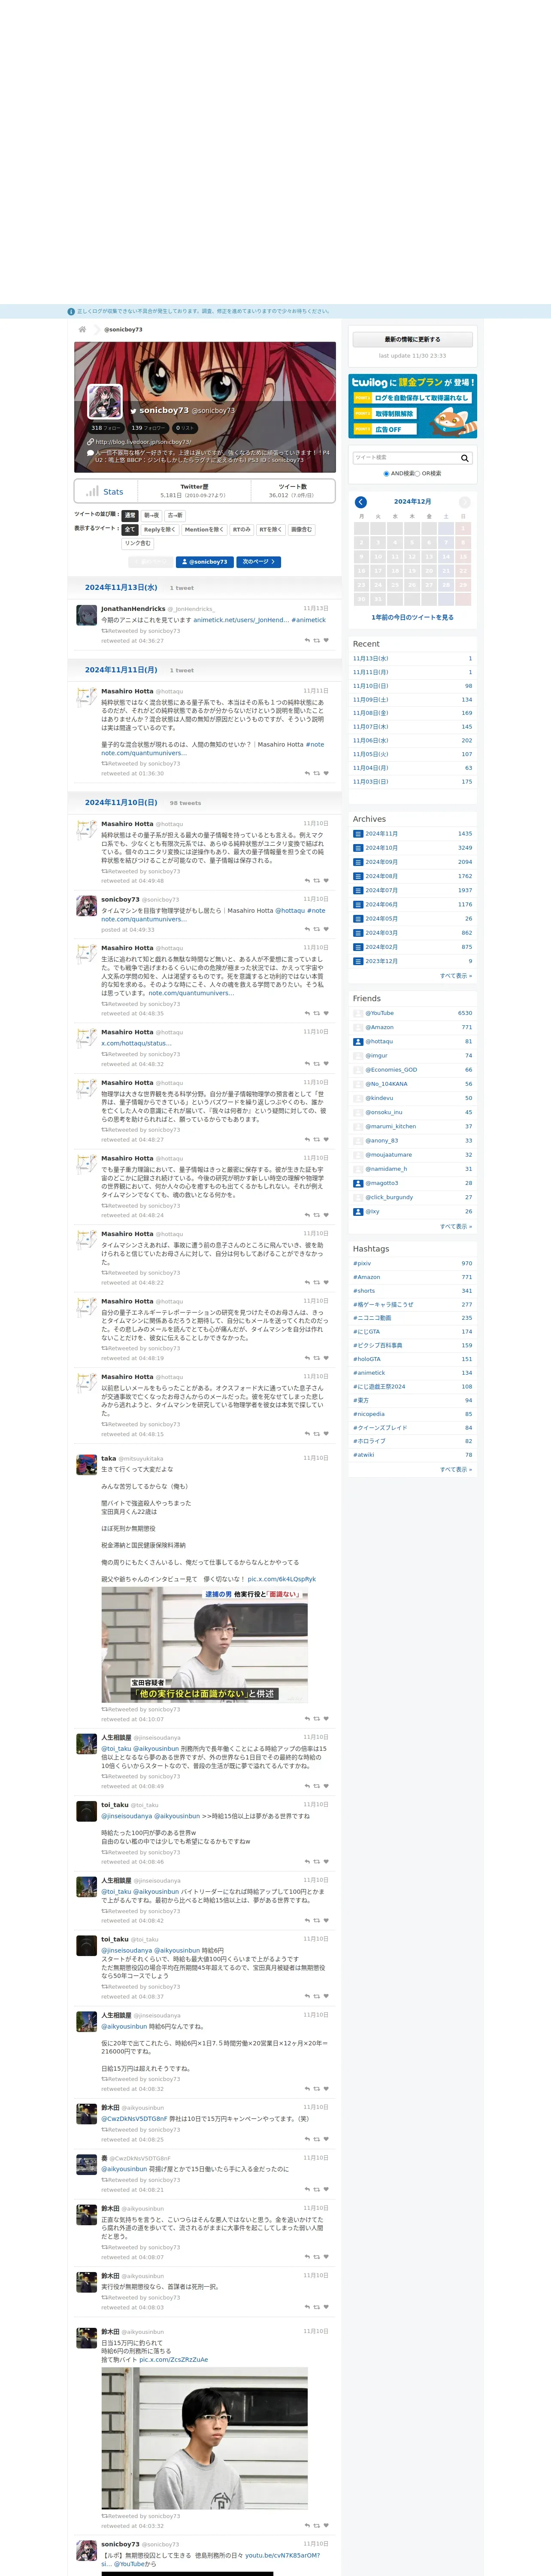Set sort order to 朝→夜
The image size is (551, 2576).
click(151, 515)
